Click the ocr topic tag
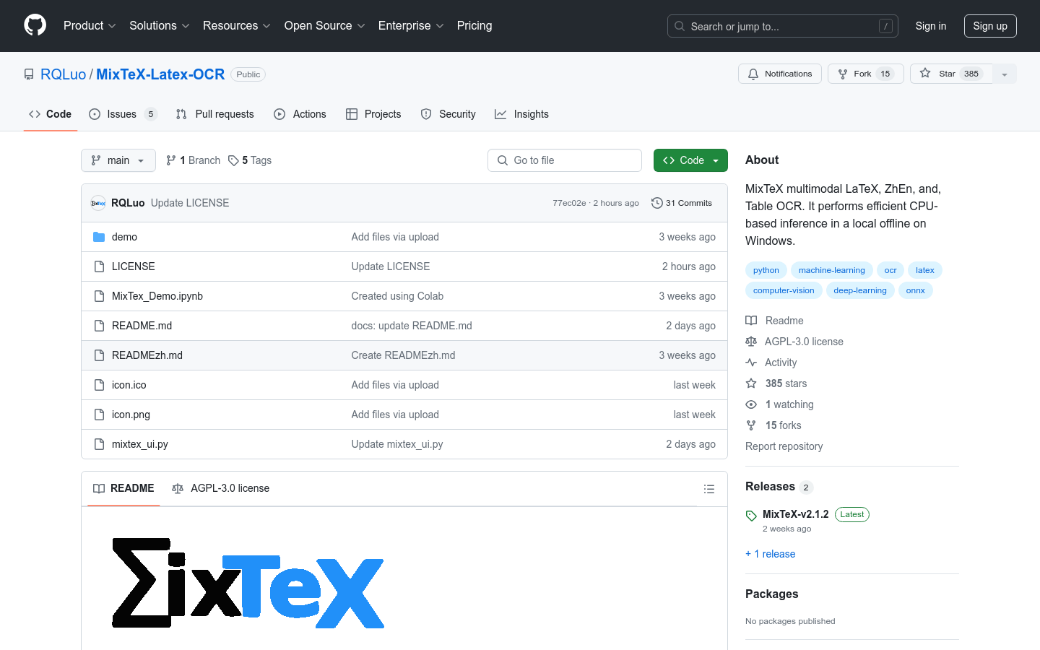 [890, 270]
